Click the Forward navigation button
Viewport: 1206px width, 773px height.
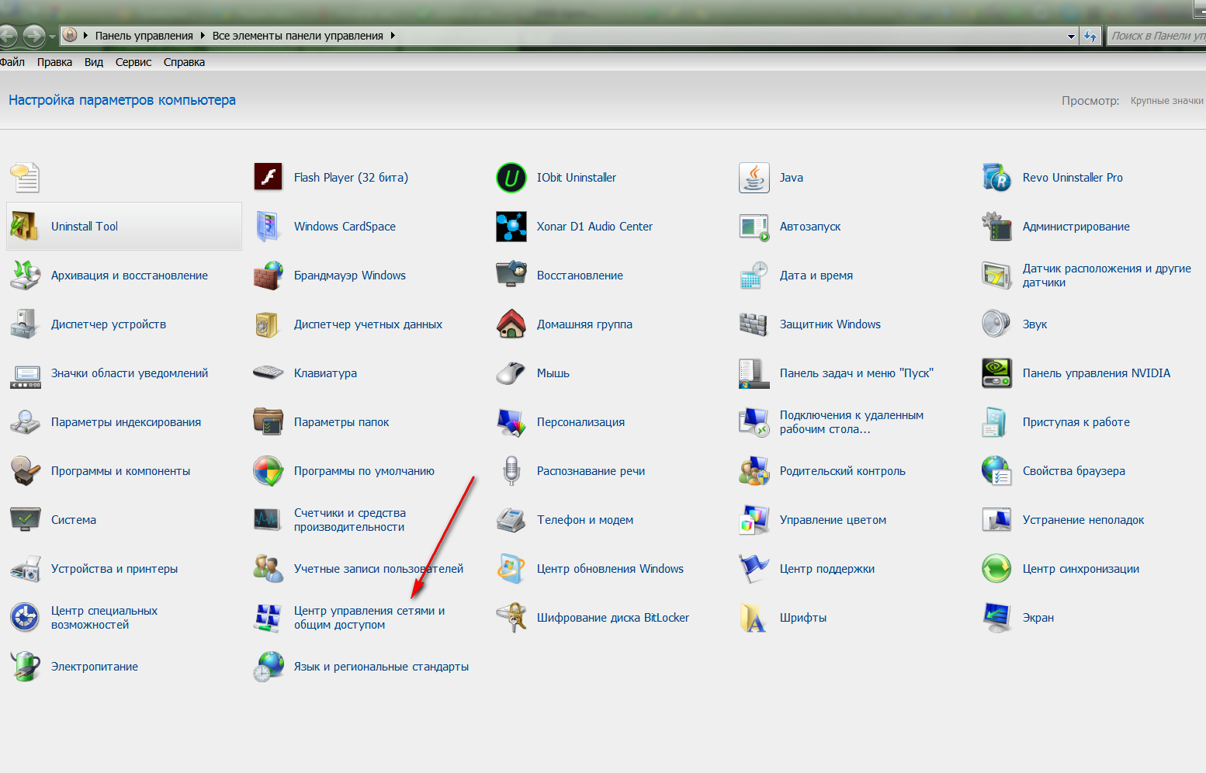[x=34, y=35]
